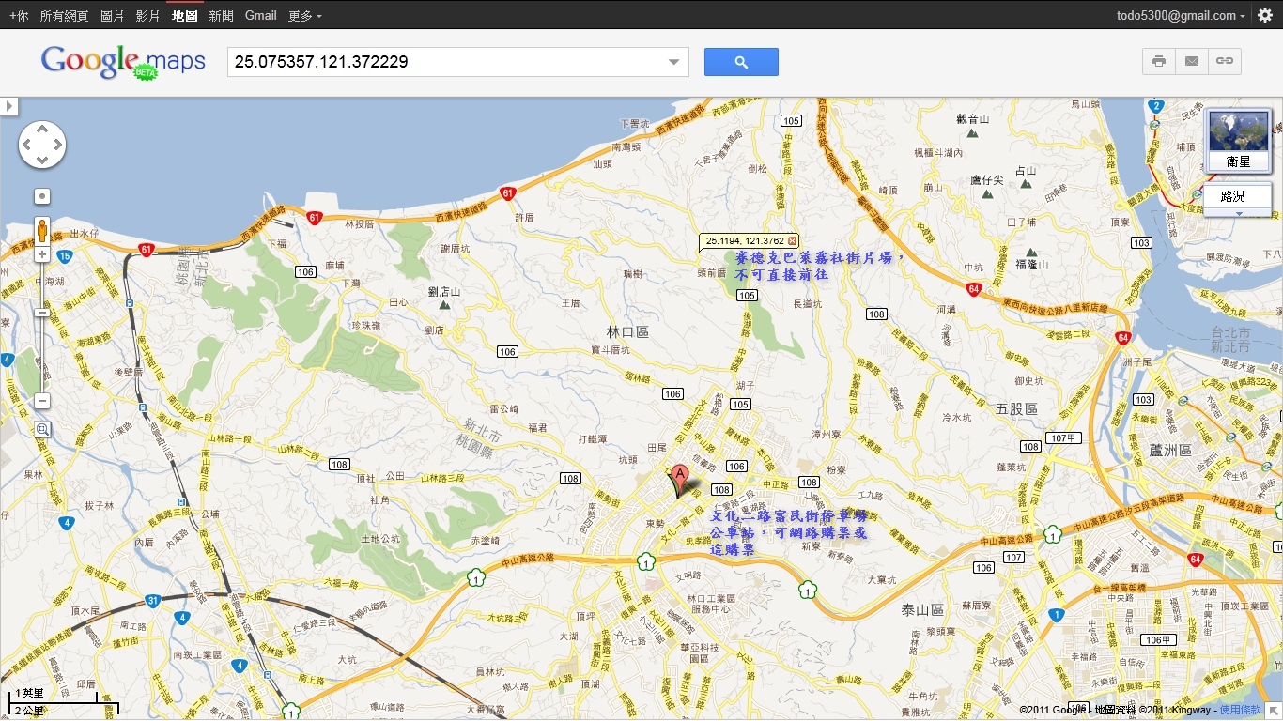This screenshot has height=721, width=1283.
Task: Click the magnifier zoom-to-area icon
Action: pos(42,429)
